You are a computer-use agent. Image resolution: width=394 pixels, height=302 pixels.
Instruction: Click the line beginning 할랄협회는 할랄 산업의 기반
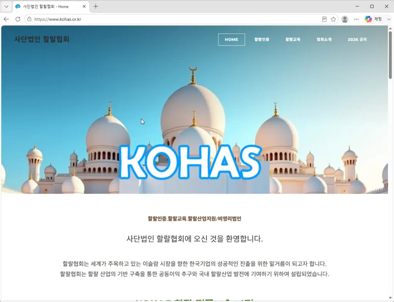194,274
